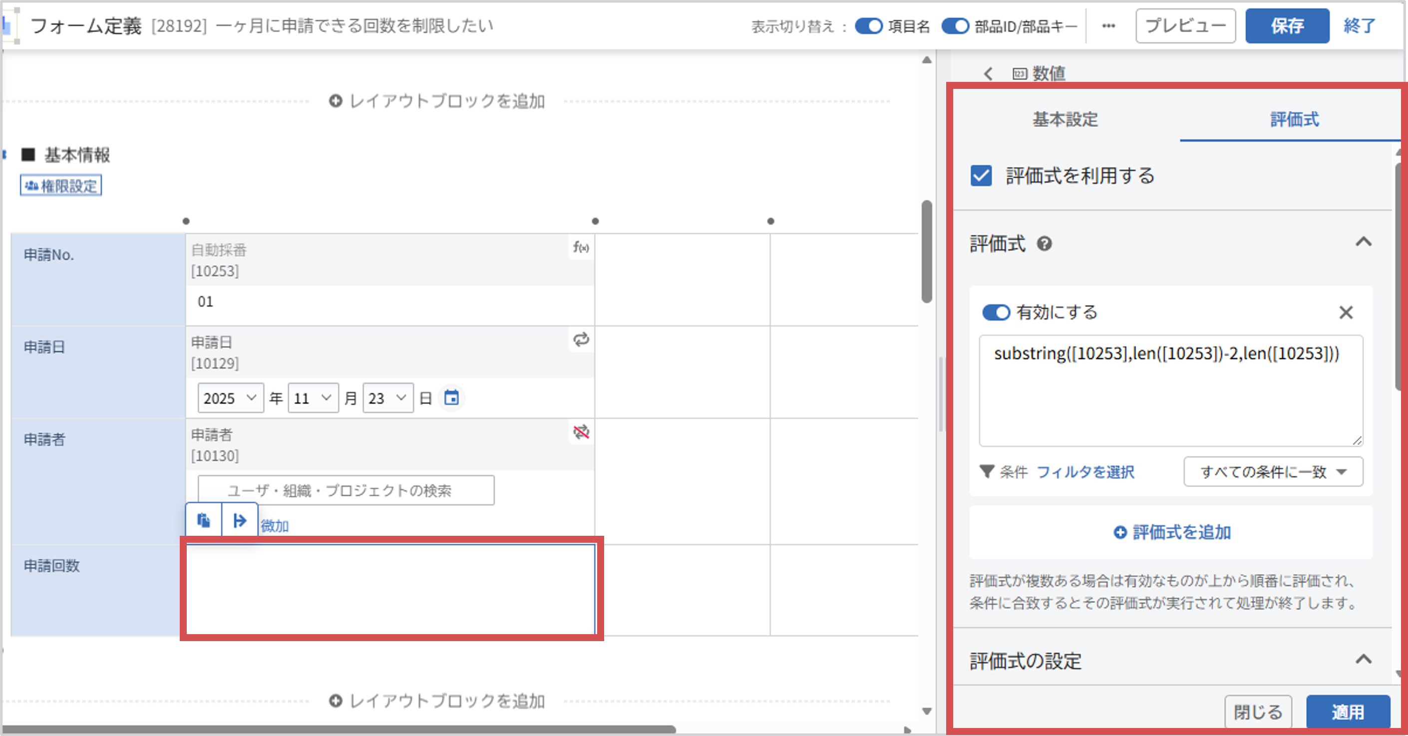This screenshot has height=736, width=1408.
Task: Click the substring expression text area
Action: coord(1171,390)
